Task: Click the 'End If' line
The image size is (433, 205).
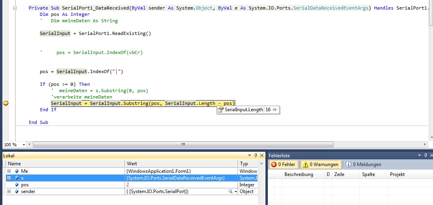Action: (x=48, y=110)
